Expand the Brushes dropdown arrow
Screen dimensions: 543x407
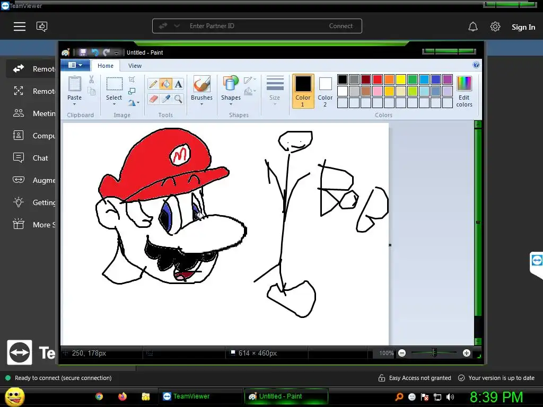point(202,104)
